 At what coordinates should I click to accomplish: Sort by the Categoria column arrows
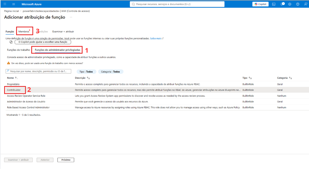click(x=290, y=78)
